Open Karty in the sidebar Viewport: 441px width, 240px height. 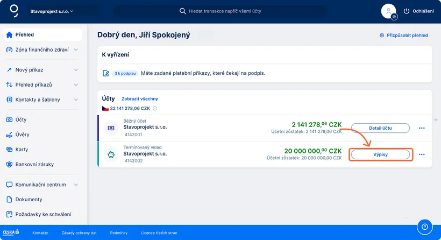(22, 150)
